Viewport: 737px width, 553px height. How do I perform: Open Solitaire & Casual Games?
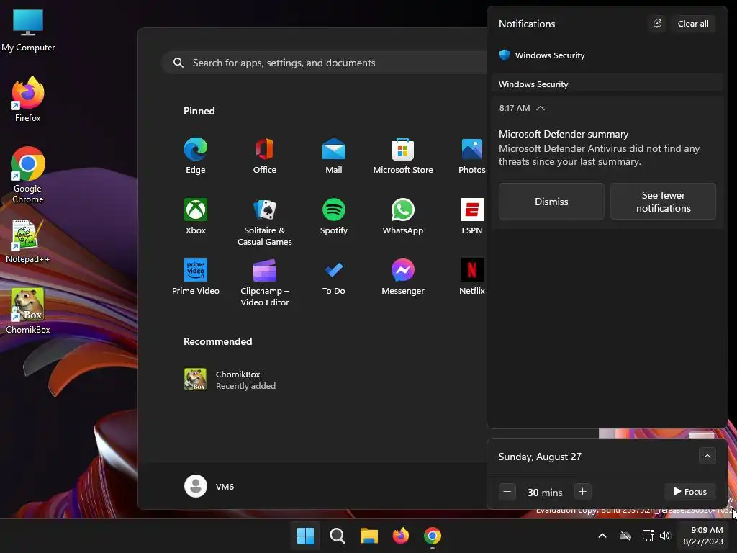click(265, 222)
